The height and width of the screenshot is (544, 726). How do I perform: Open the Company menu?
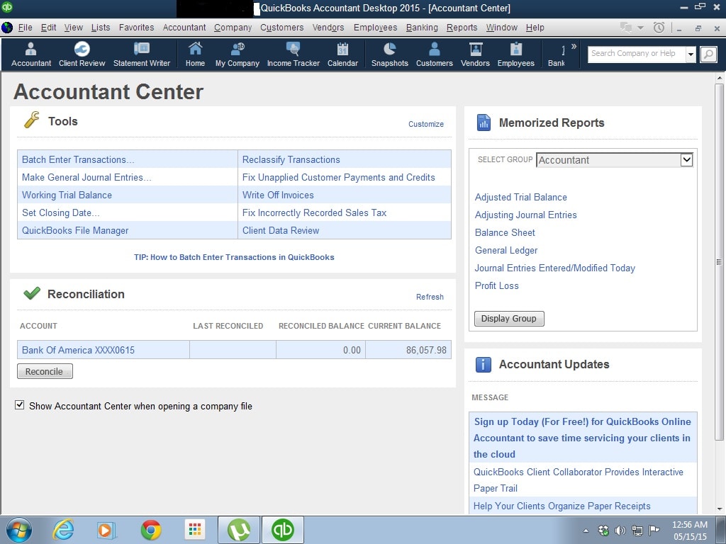233,28
